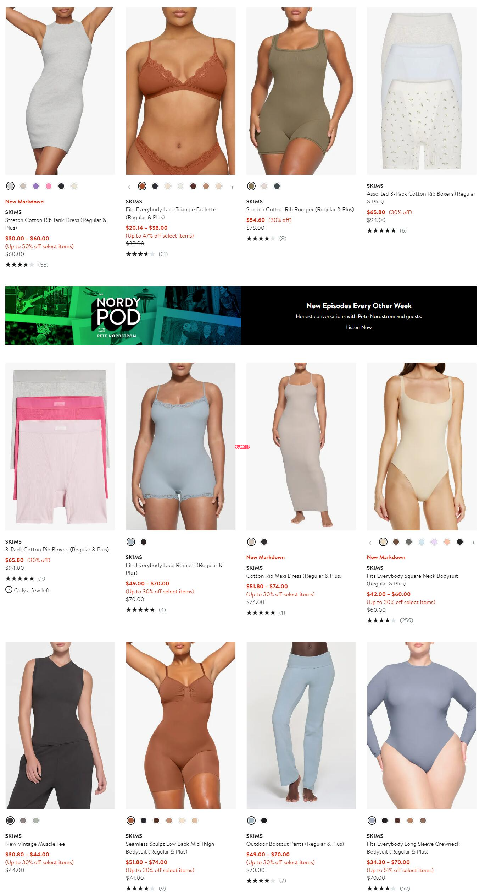Open Stretch Cotton Rib Romper product title

click(x=300, y=209)
